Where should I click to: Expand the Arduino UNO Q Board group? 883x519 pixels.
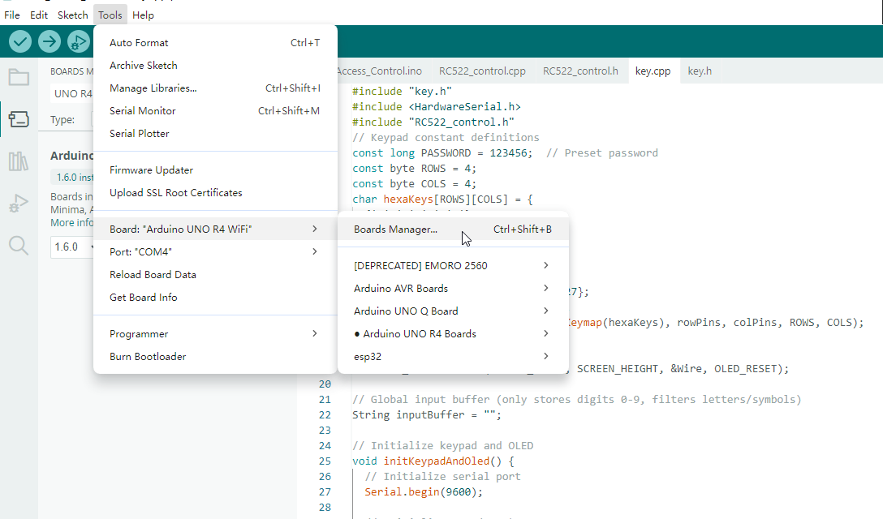coord(453,311)
